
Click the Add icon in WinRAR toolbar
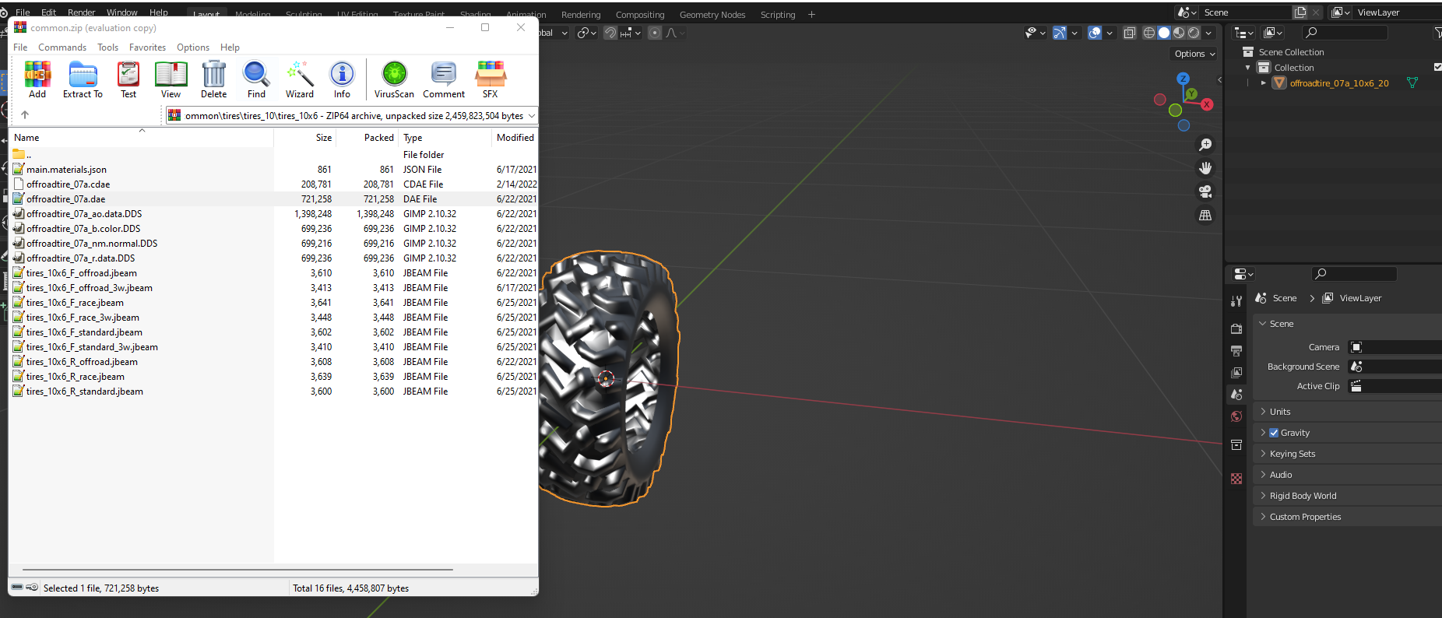click(37, 79)
